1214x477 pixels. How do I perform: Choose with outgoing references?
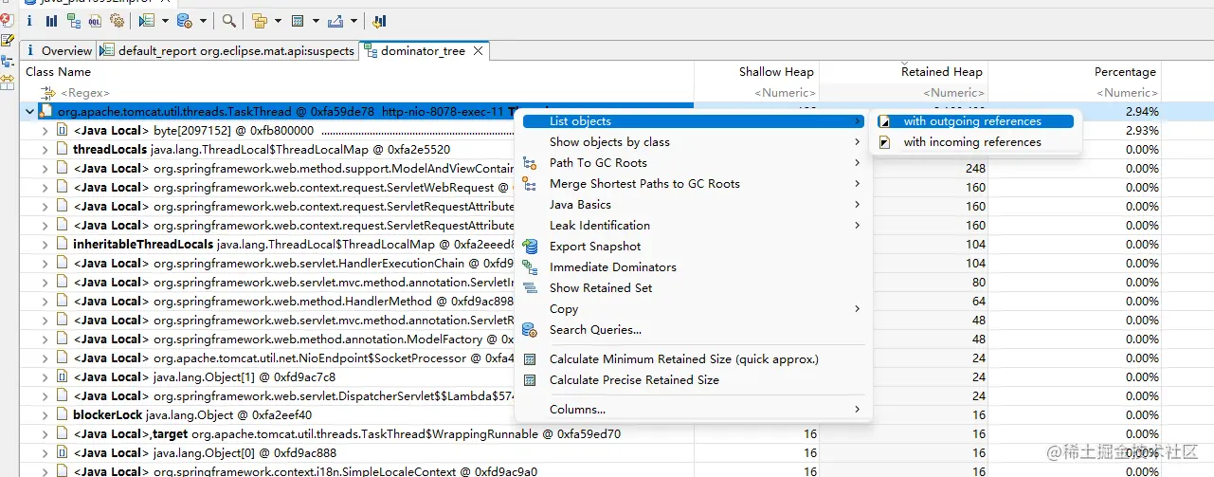click(x=975, y=121)
